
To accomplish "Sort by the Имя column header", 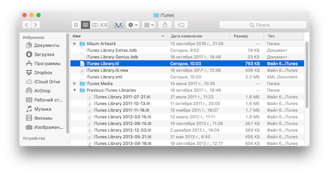I will 118,36.
